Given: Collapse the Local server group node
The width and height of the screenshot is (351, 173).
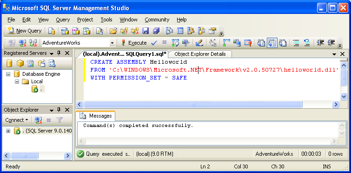Looking at the screenshot, I should point(17,81).
